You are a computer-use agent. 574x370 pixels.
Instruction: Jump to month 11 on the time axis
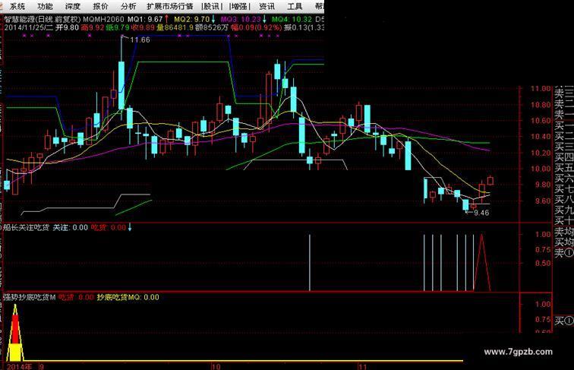(362, 367)
